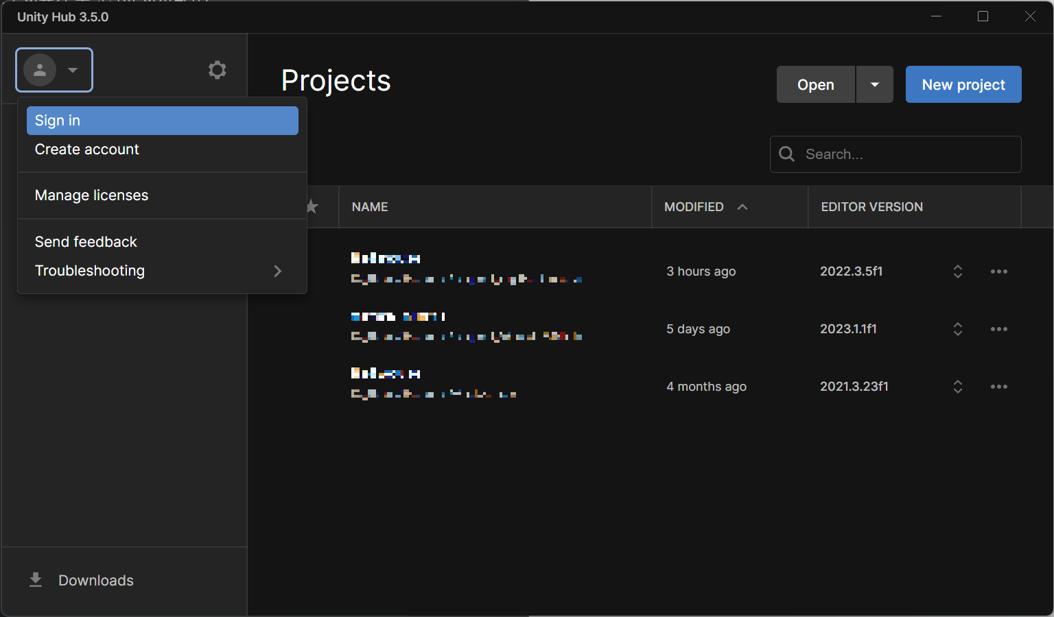Collapse the account dropdown arrow
This screenshot has height=617, width=1054.
(x=73, y=70)
